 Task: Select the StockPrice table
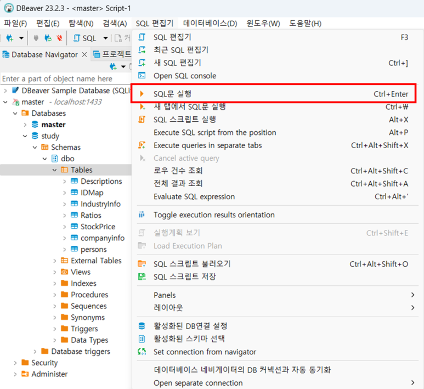coord(98,227)
